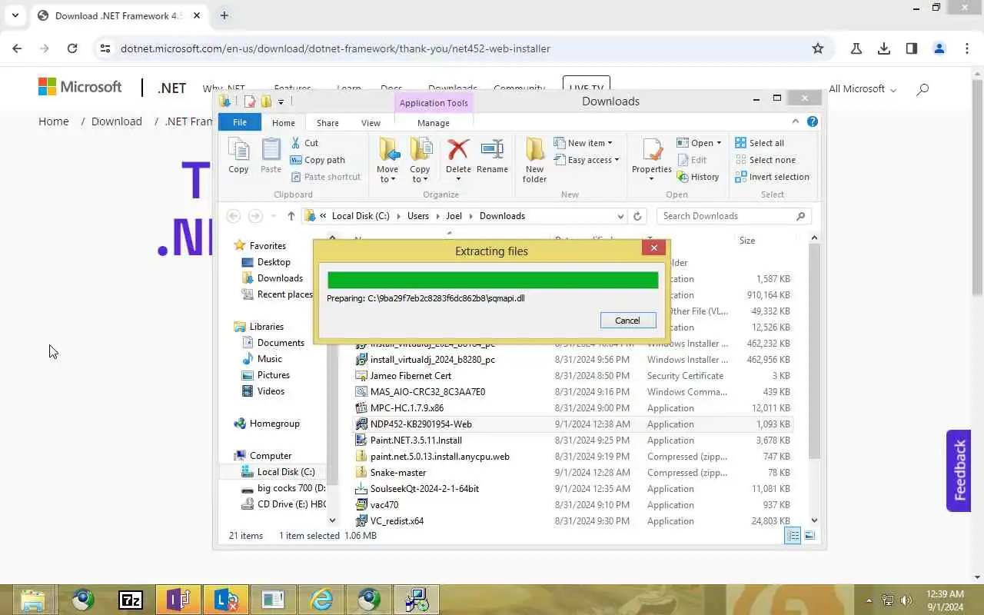Open the blue File tab
This screenshot has width=984, height=615.
(240, 122)
